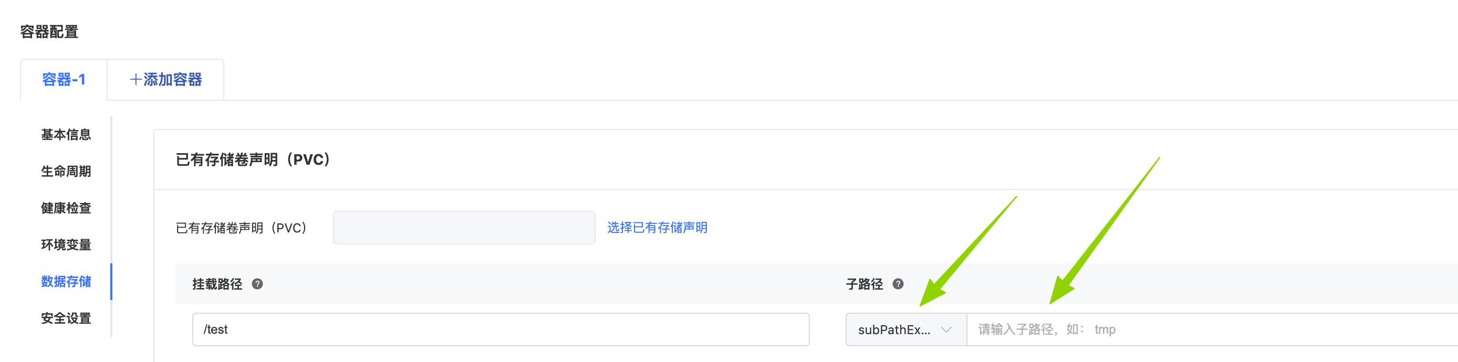Click the 子路径 column header label
The width and height of the screenshot is (1458, 362).
point(863,284)
